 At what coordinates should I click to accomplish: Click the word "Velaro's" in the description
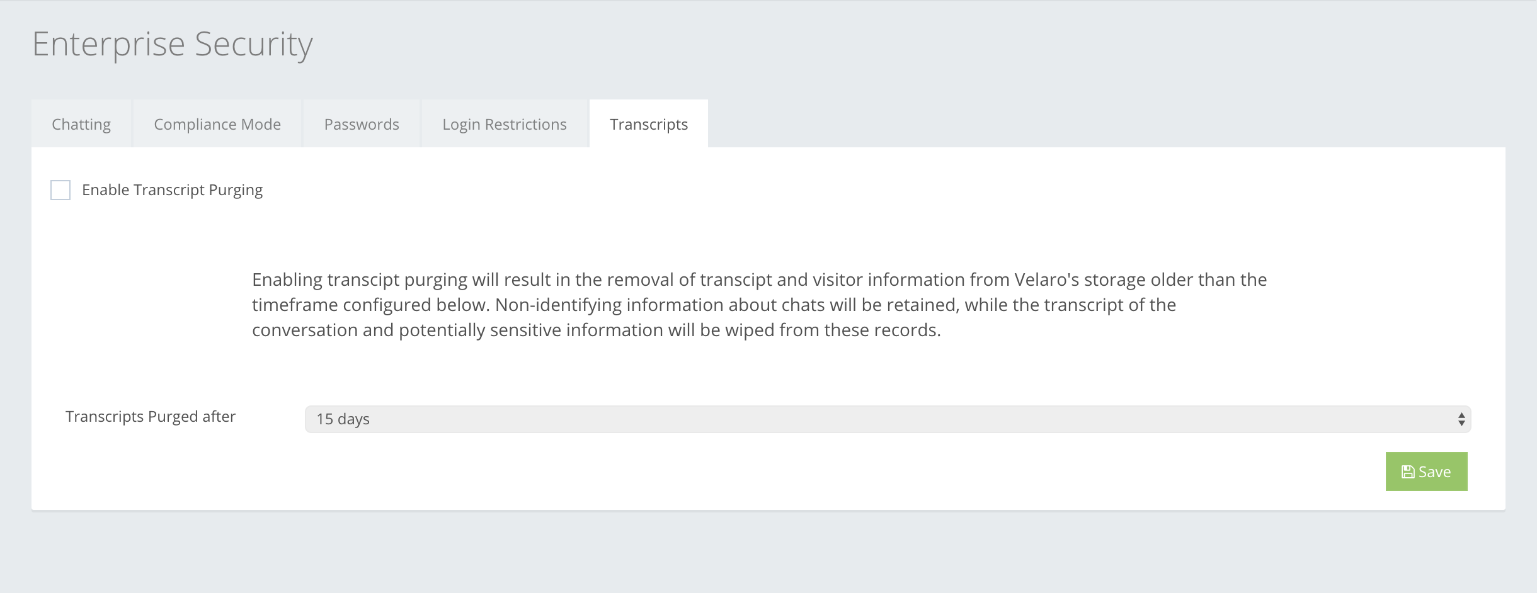tap(1048, 280)
